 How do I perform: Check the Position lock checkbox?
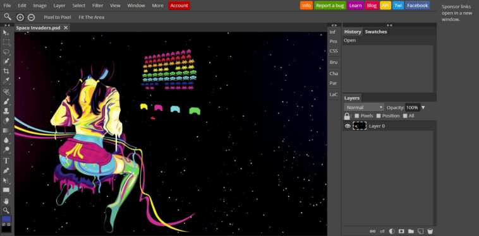coord(379,116)
